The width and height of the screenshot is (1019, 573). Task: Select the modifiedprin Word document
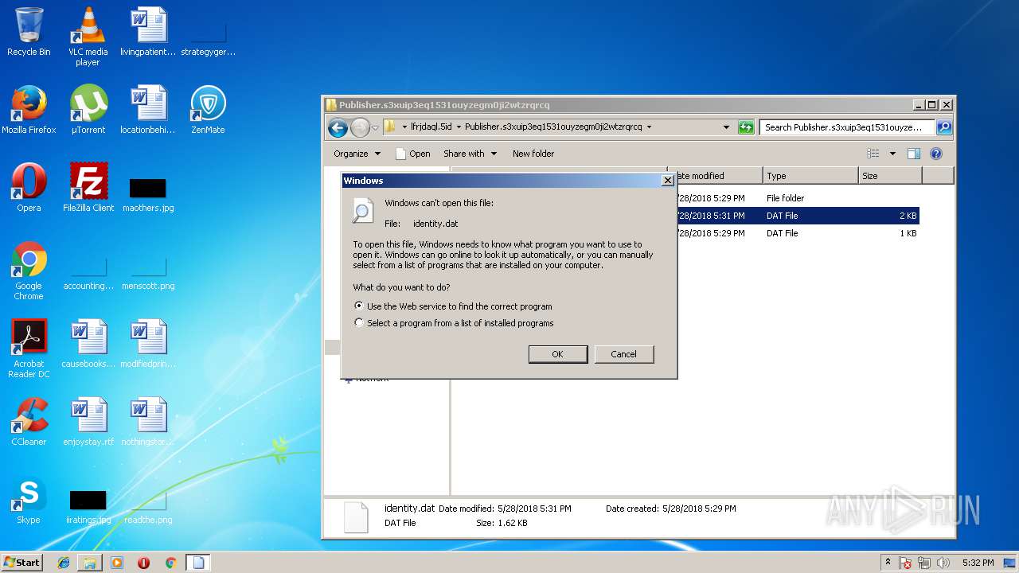[148, 344]
